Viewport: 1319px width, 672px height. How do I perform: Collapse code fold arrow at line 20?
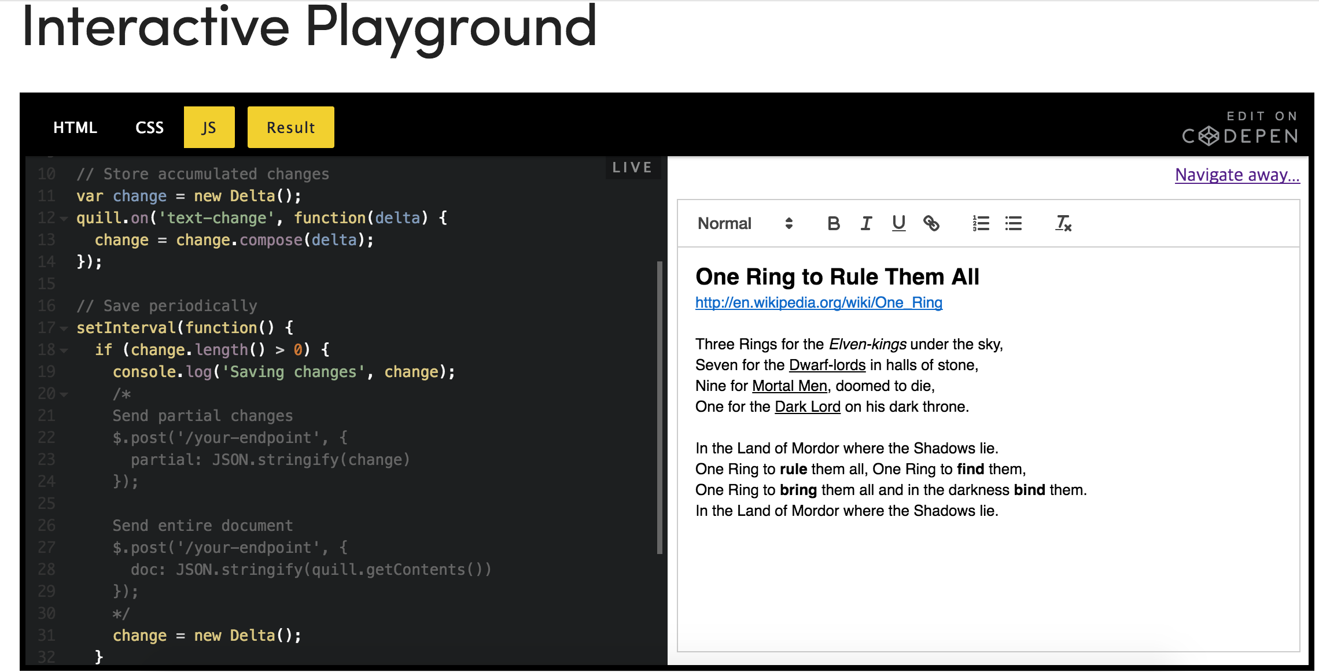tap(64, 394)
